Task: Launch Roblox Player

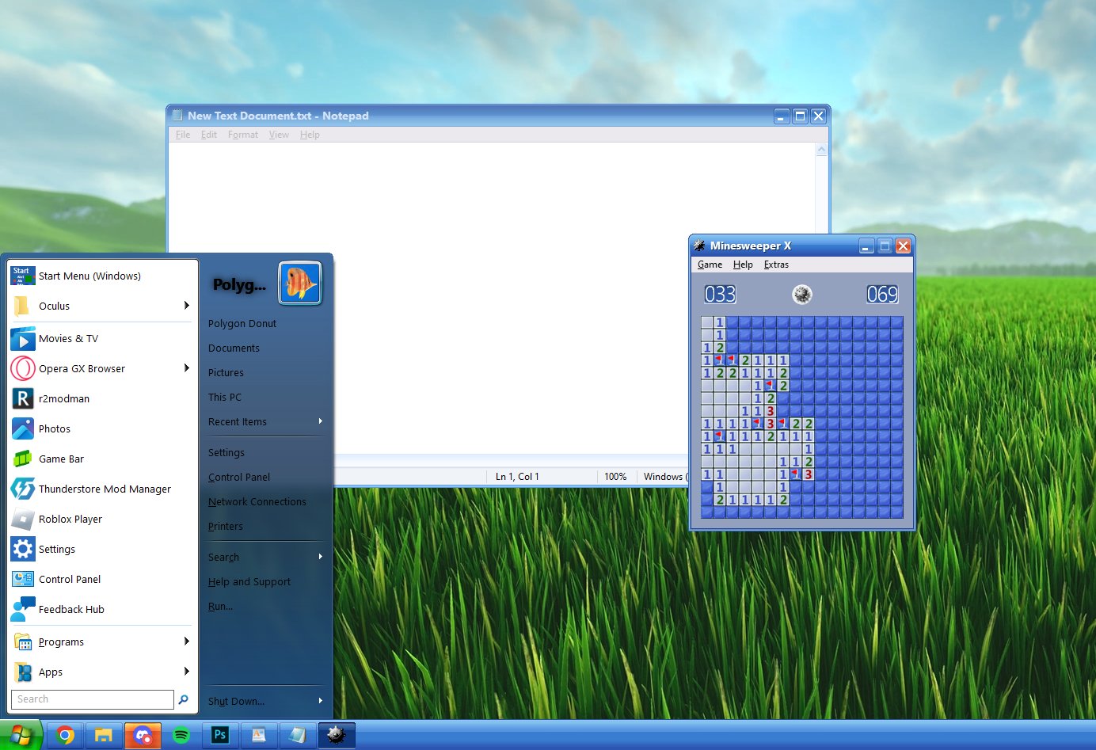Action: pos(101,520)
